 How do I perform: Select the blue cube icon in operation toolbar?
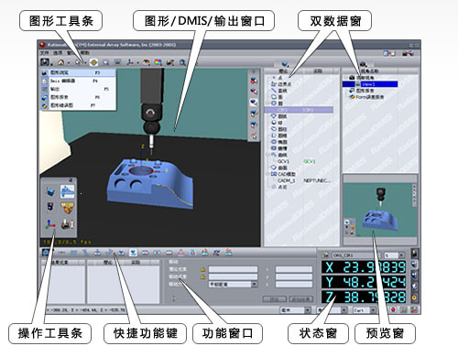[x=50, y=192]
